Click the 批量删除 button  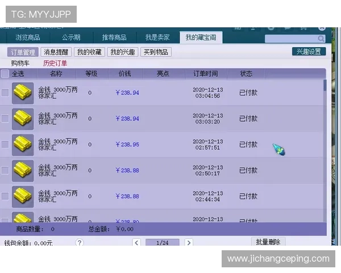coord(268,242)
